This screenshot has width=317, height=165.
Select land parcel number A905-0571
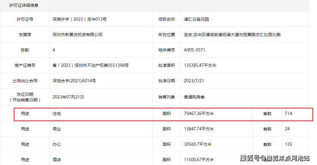(194, 50)
